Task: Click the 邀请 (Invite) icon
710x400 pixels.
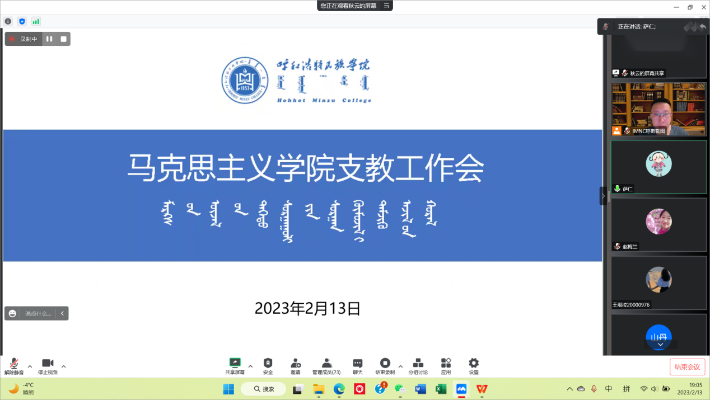Action: click(295, 364)
